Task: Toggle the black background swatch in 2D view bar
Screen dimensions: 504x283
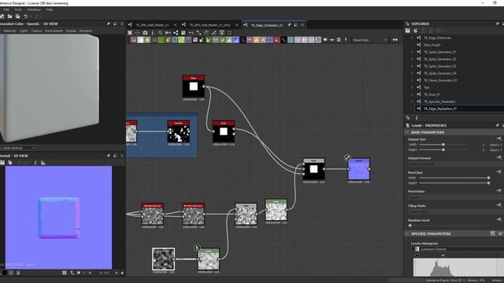Action: click(x=4, y=273)
